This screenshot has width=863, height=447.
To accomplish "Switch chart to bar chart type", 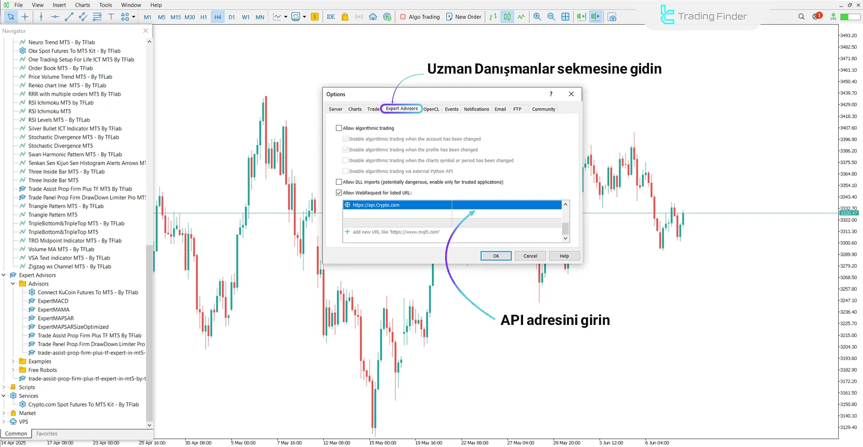I will click(x=493, y=17).
